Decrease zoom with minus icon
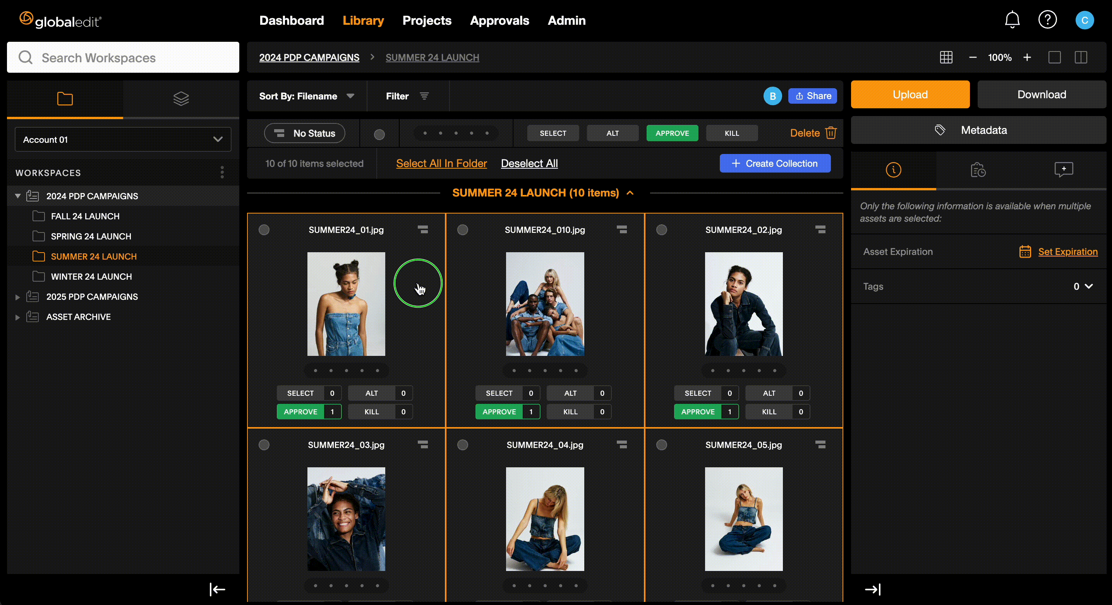1112x605 pixels. [973, 57]
